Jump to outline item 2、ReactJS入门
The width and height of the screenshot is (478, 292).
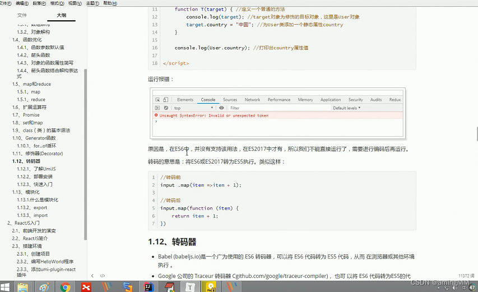pos(24,223)
